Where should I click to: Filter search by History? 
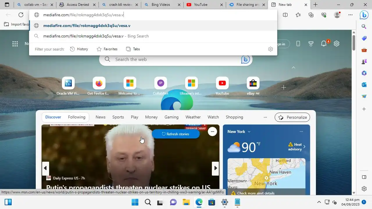[x=79, y=49]
